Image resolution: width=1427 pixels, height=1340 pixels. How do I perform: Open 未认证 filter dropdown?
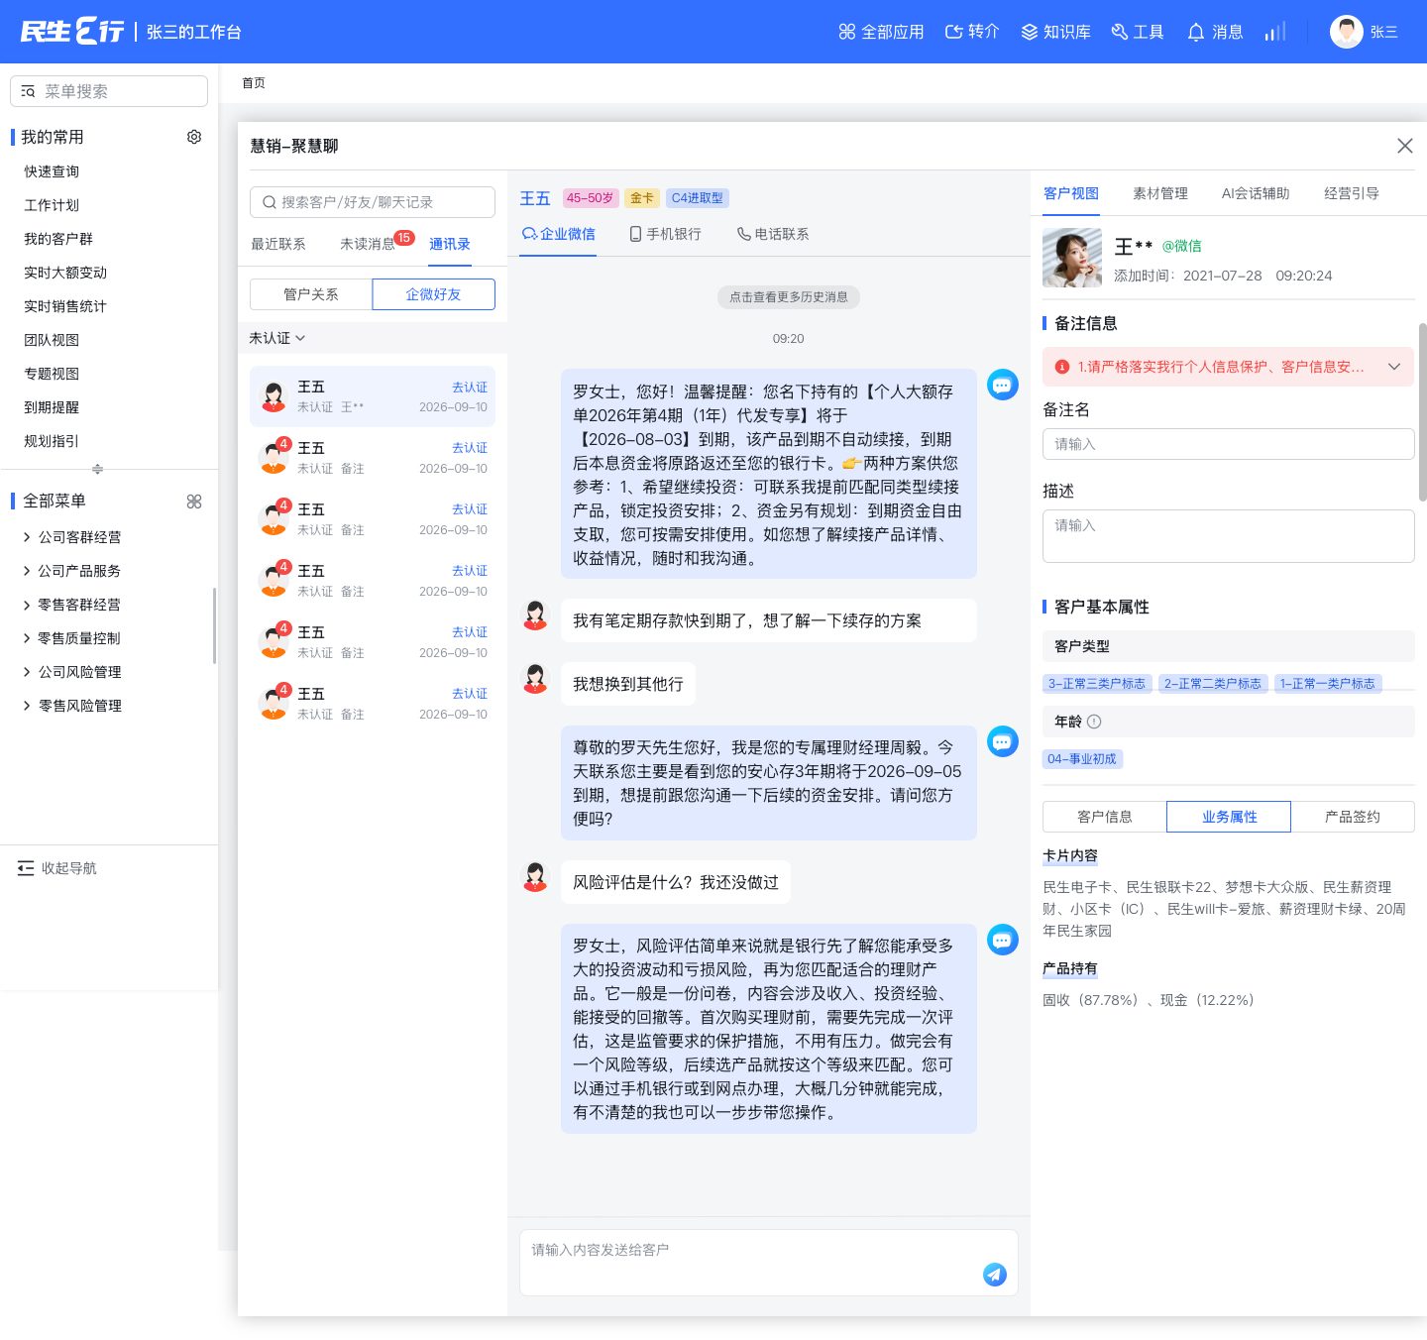(x=277, y=338)
